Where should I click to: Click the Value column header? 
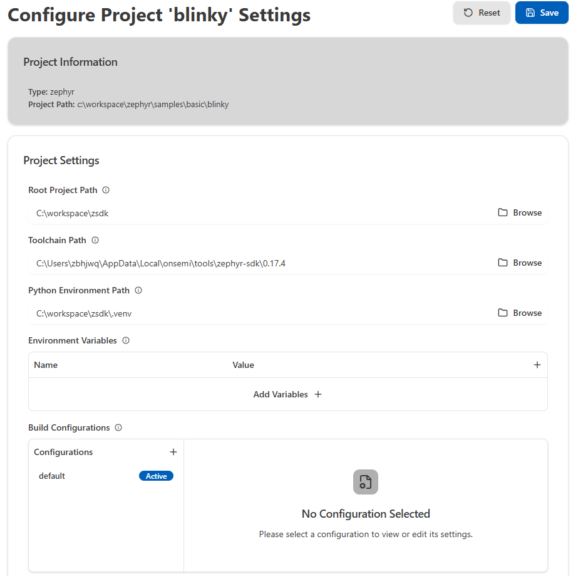point(244,365)
